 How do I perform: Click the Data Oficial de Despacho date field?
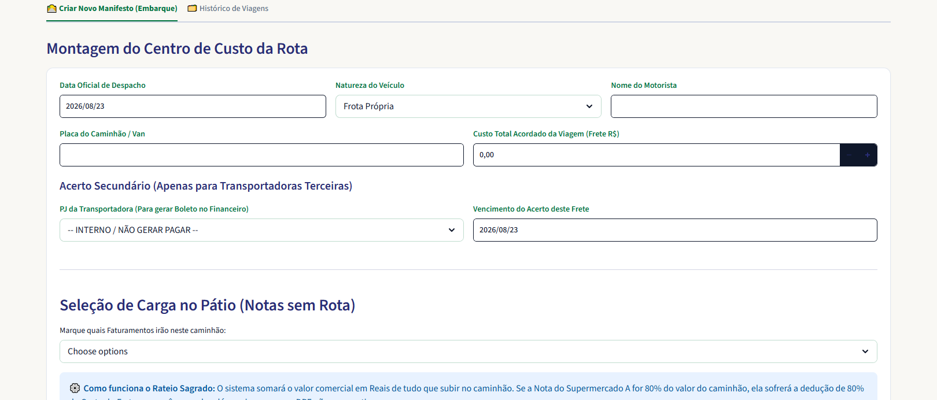click(193, 106)
